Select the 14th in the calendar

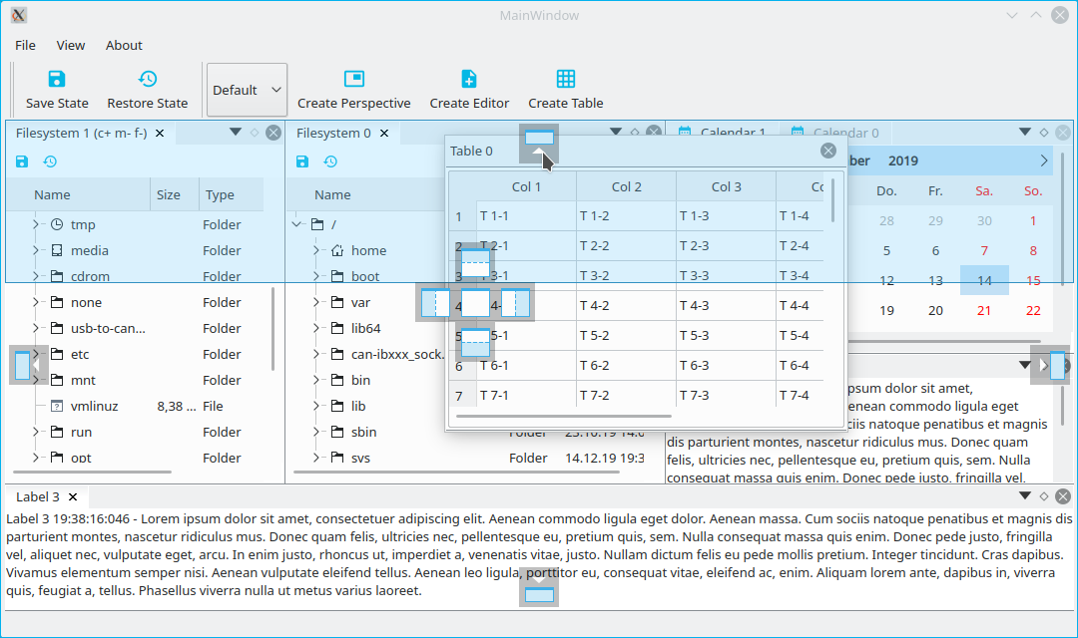point(983,280)
